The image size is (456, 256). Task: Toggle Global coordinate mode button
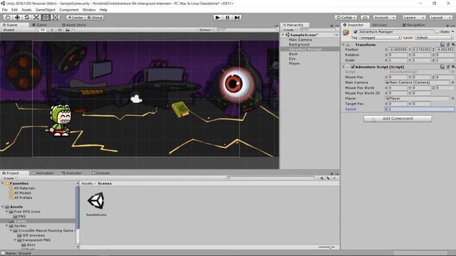(95, 17)
